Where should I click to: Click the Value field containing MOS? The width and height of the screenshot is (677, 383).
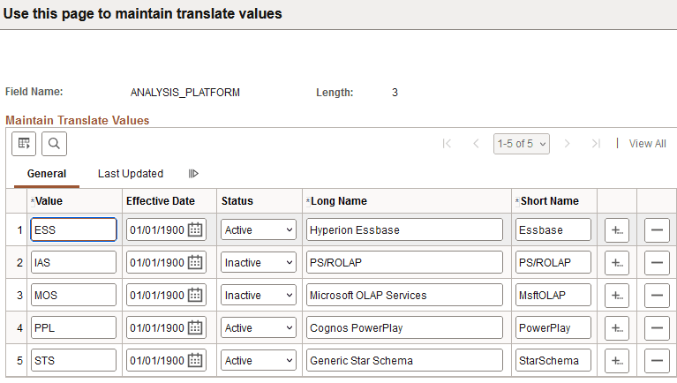[x=73, y=295]
